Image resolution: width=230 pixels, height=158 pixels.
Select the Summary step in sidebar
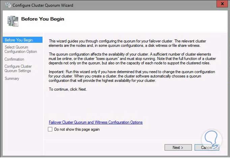click(12, 78)
